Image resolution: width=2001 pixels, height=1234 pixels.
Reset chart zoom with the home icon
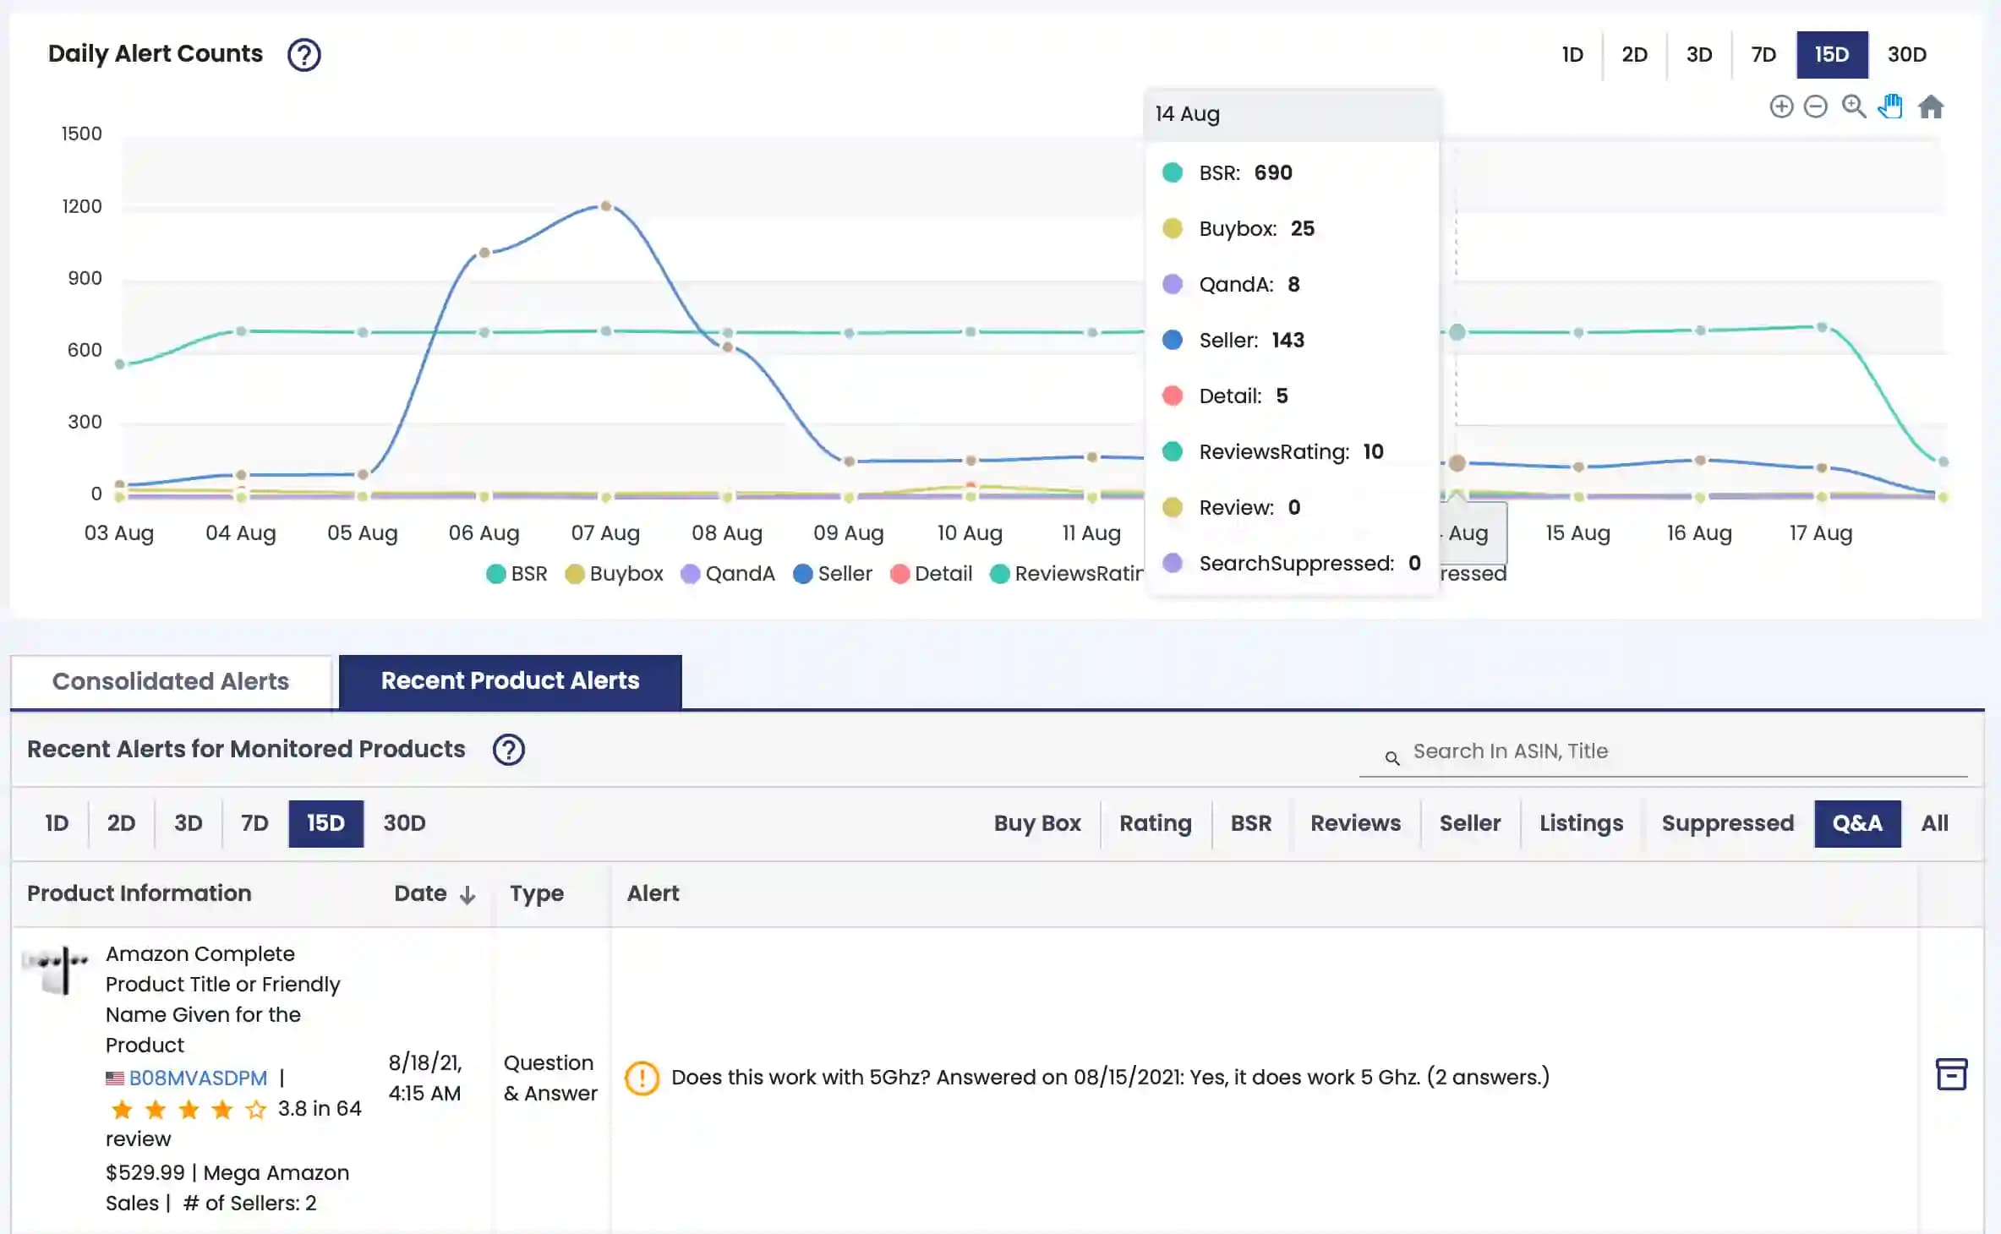coord(1931,106)
